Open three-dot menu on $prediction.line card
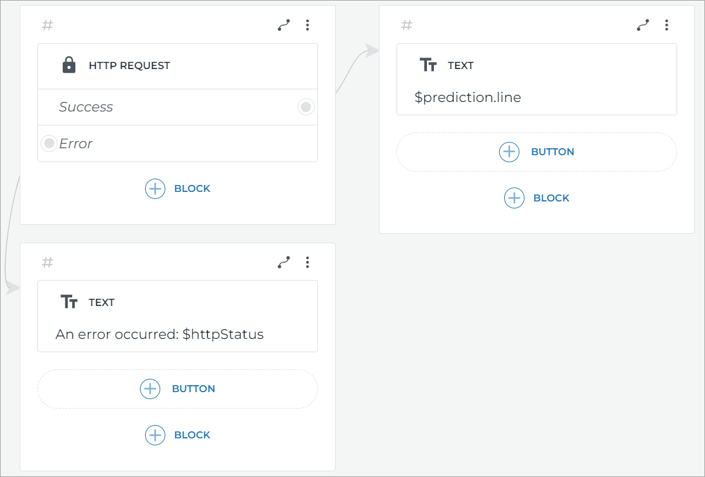 point(666,25)
